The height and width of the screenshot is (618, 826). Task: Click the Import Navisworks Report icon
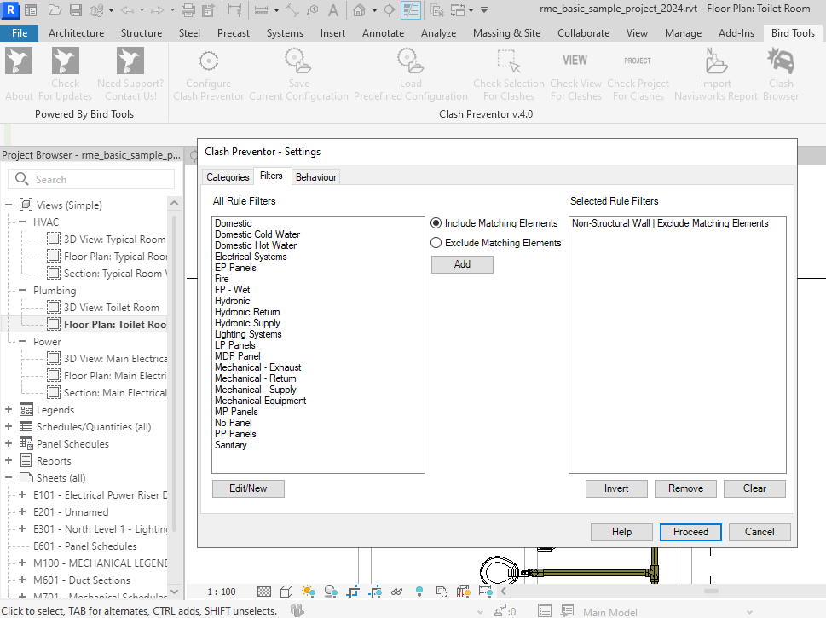[x=715, y=61]
